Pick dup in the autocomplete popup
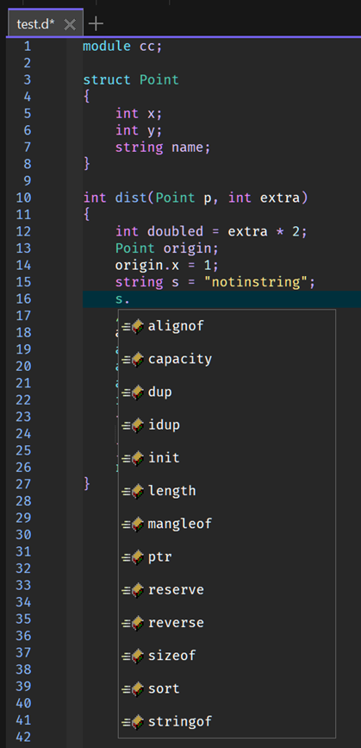This screenshot has height=748, width=361. tap(227, 393)
